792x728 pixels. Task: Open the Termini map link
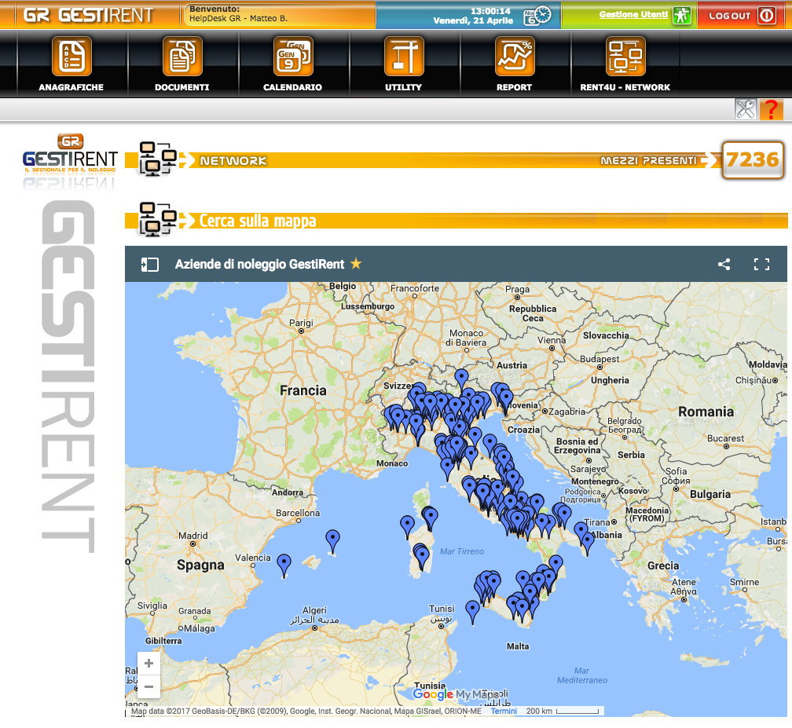point(504,711)
